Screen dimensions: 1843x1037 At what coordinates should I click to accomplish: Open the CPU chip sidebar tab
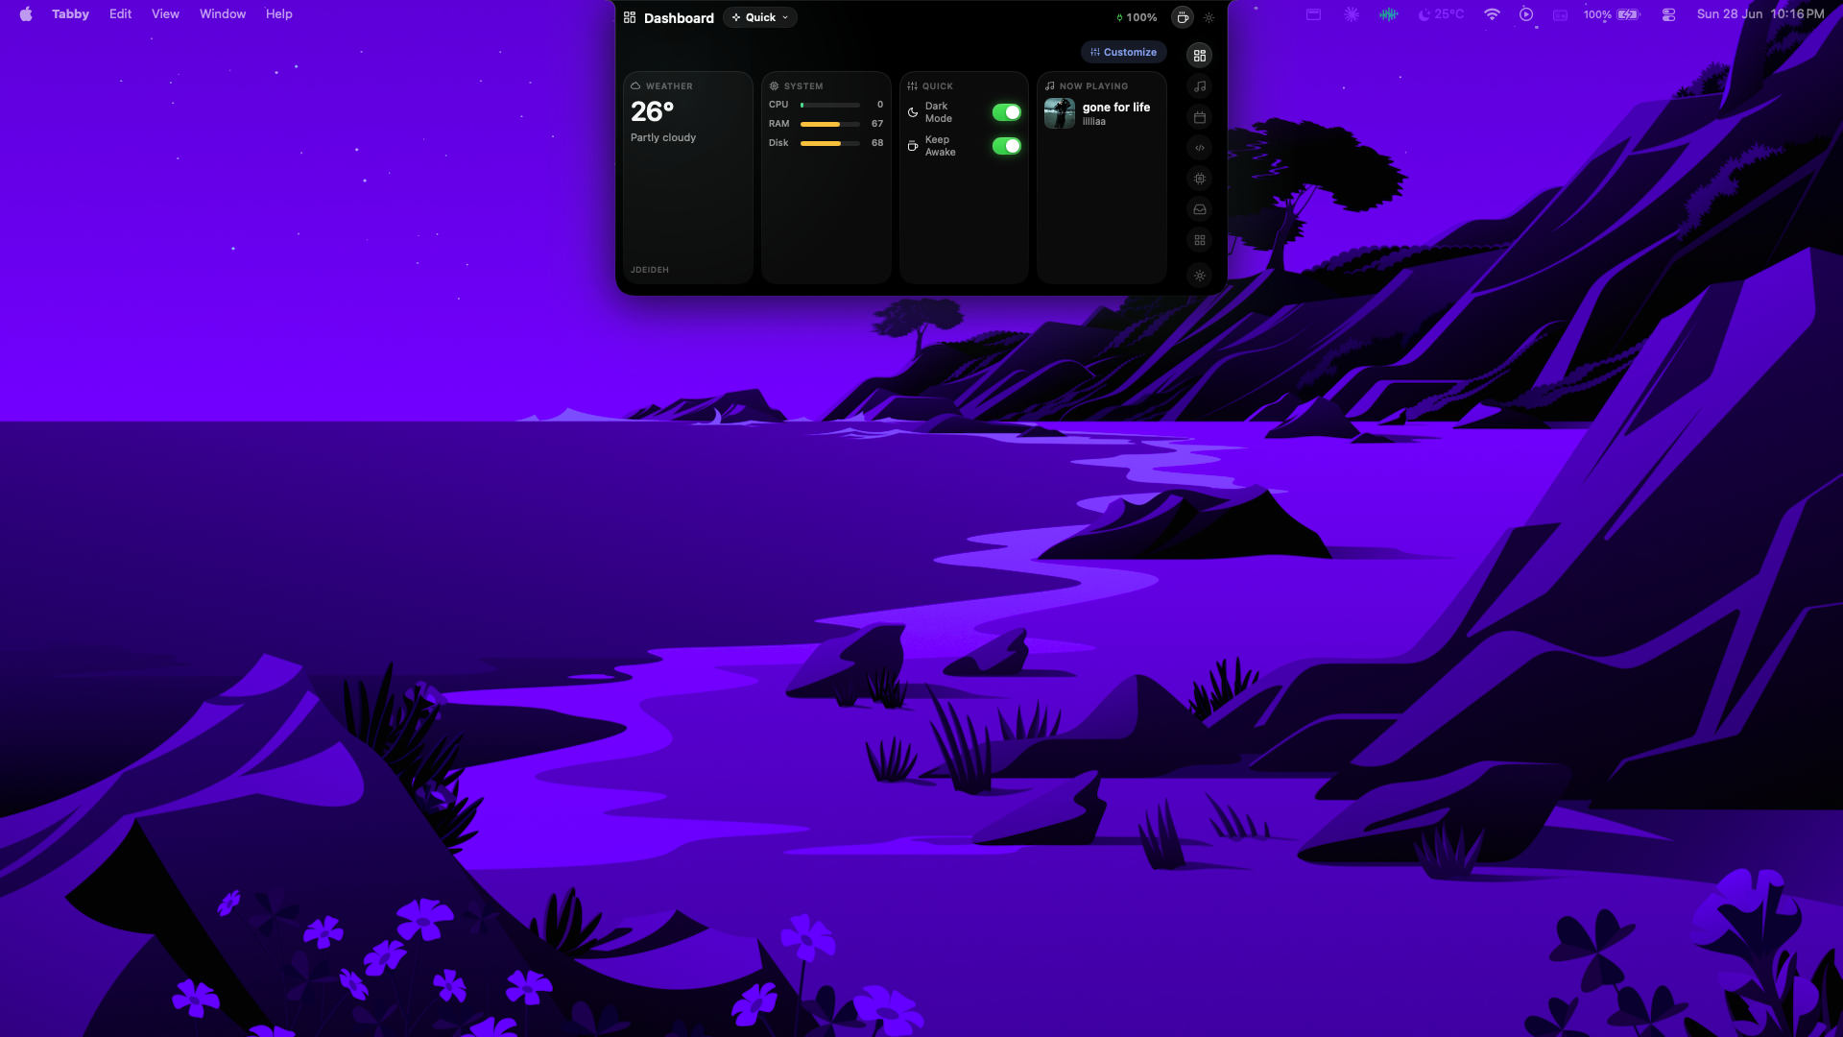tap(1200, 179)
